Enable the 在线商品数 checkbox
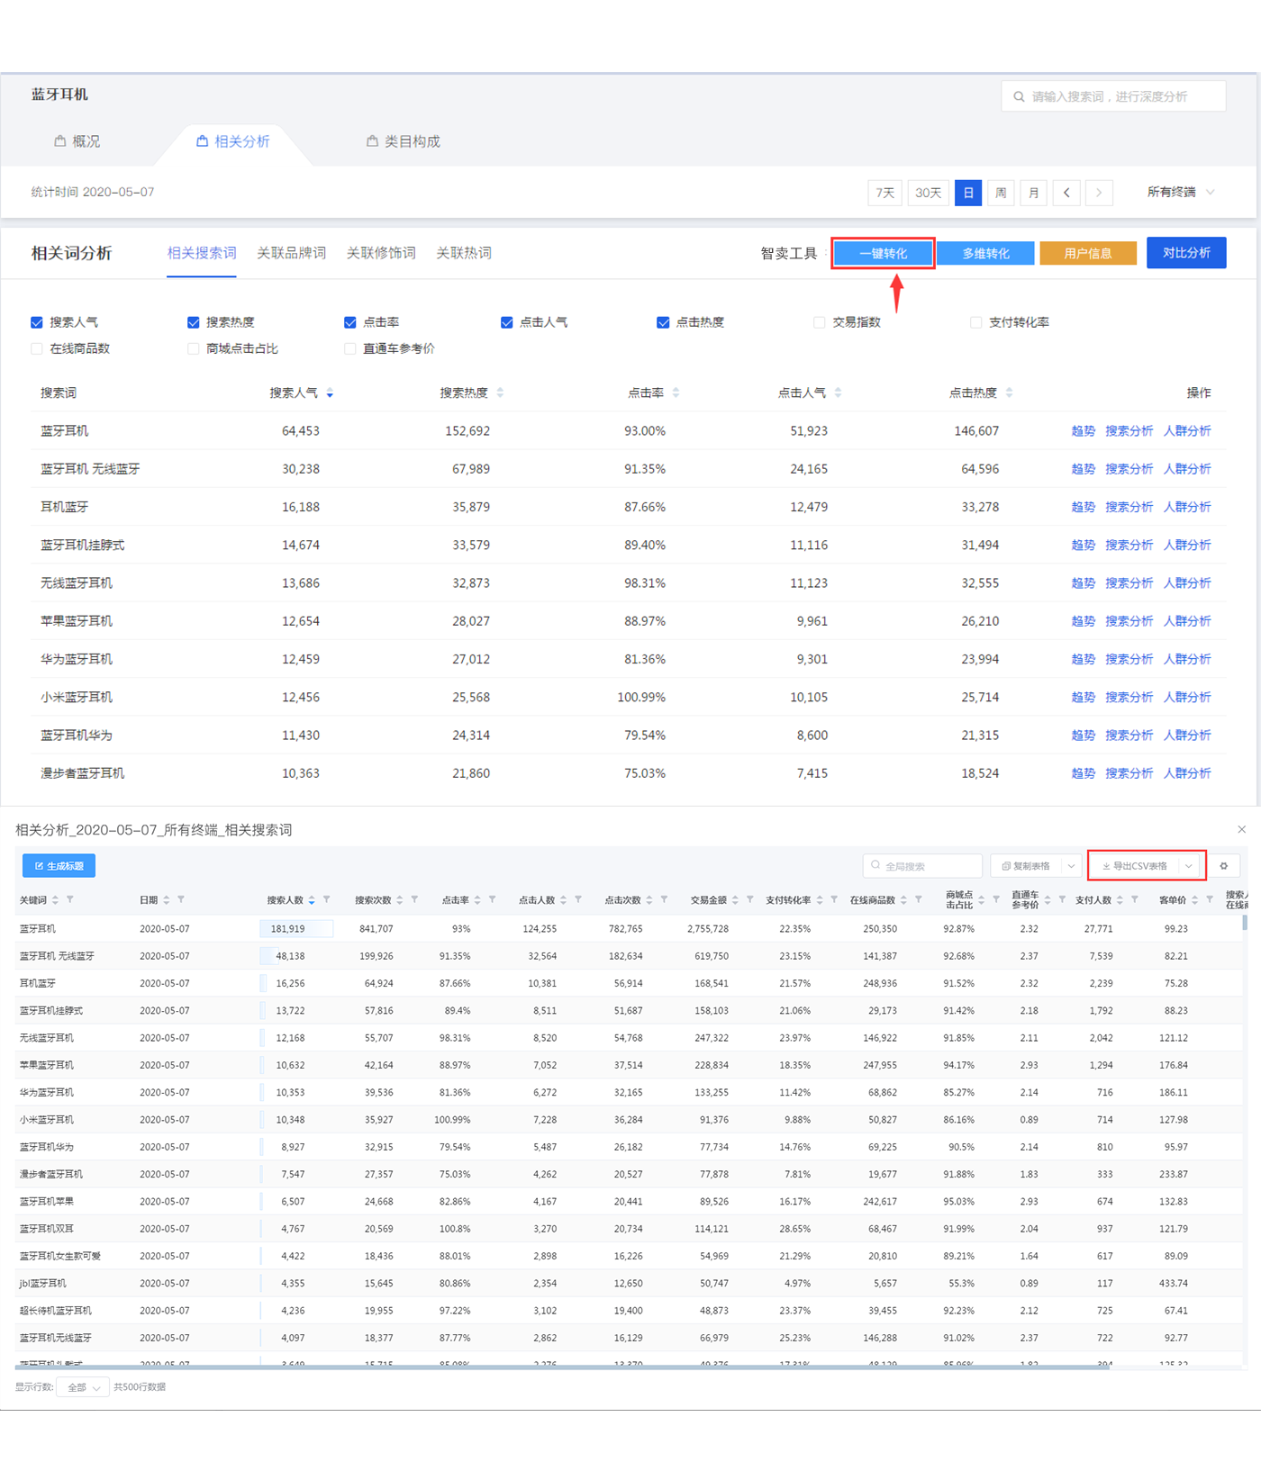 coord(37,349)
